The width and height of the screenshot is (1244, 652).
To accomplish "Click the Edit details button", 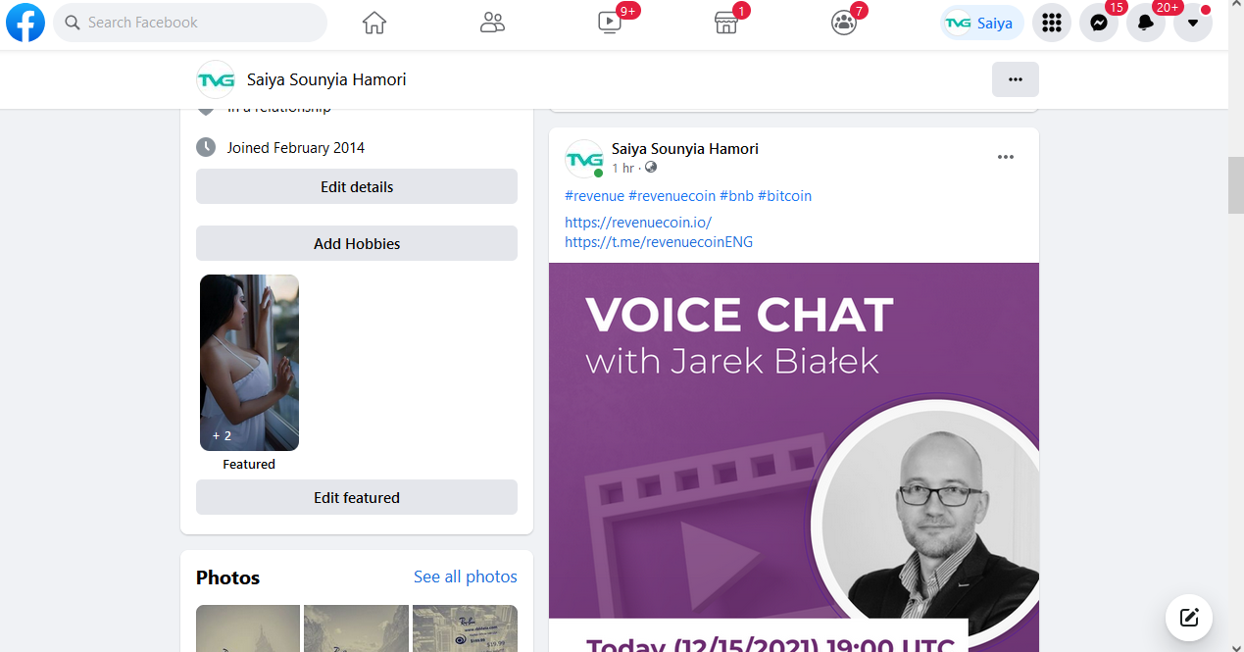I will [x=357, y=186].
